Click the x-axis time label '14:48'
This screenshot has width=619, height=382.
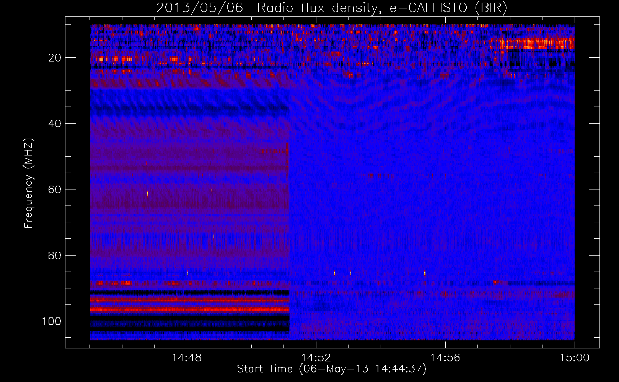(187, 358)
